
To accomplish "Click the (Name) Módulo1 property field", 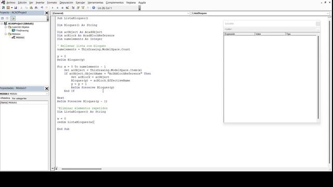I will coord(24,102).
